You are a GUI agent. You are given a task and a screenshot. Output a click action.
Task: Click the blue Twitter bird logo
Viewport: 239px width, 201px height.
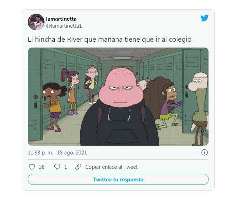204,18
